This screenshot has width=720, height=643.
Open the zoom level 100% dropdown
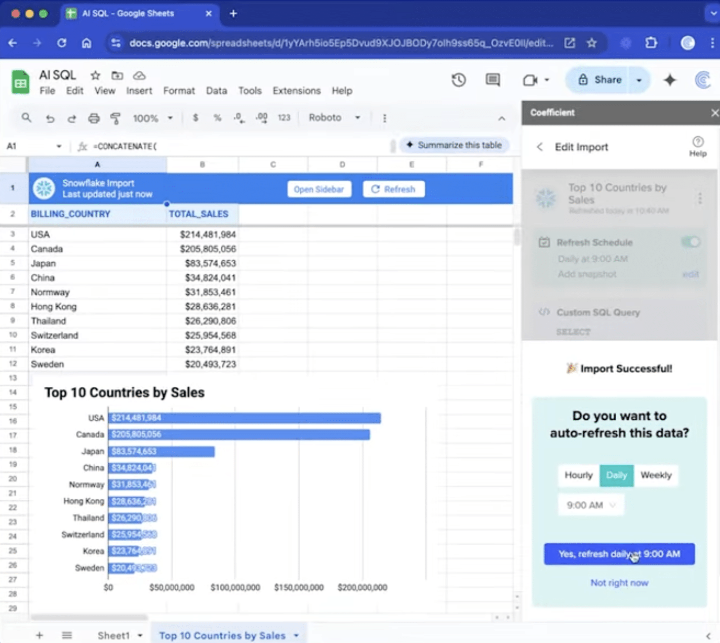tap(151, 117)
